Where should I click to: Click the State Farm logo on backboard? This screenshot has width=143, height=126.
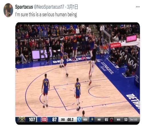click(116, 45)
